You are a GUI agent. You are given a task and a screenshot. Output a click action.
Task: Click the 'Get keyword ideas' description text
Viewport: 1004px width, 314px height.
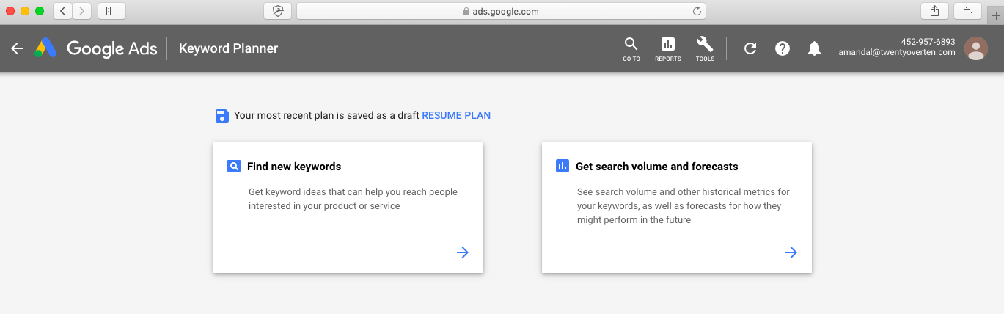353,199
